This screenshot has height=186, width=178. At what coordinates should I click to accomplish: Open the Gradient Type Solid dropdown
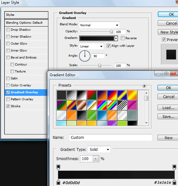pyautogui.click(x=99, y=149)
